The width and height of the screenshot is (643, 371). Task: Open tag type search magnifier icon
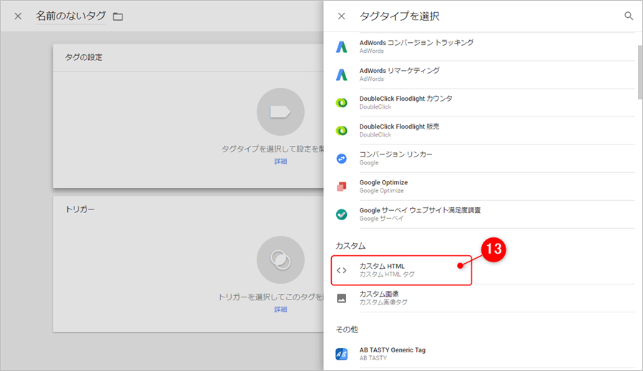628,16
